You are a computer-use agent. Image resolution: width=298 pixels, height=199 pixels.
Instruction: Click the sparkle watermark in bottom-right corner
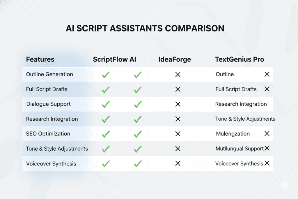pyautogui.click(x=285, y=185)
